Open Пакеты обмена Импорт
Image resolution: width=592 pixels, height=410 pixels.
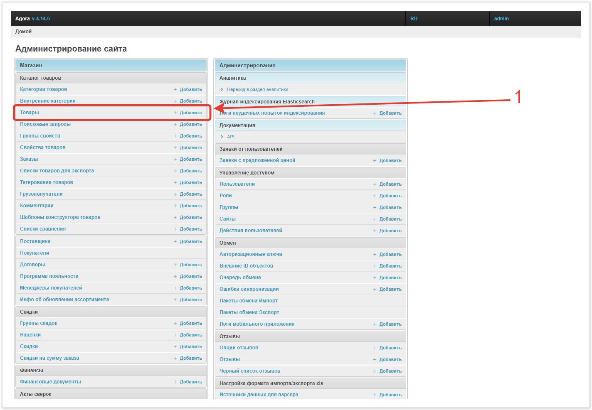(x=248, y=301)
